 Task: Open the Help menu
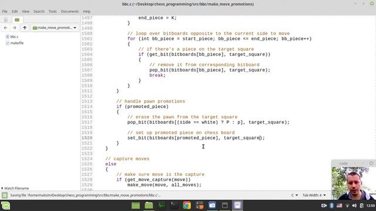tap(86, 12)
